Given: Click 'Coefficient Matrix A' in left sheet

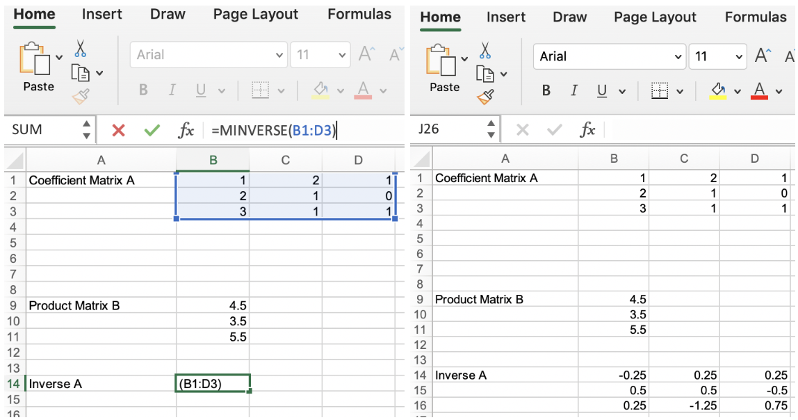Looking at the screenshot, I should (81, 180).
